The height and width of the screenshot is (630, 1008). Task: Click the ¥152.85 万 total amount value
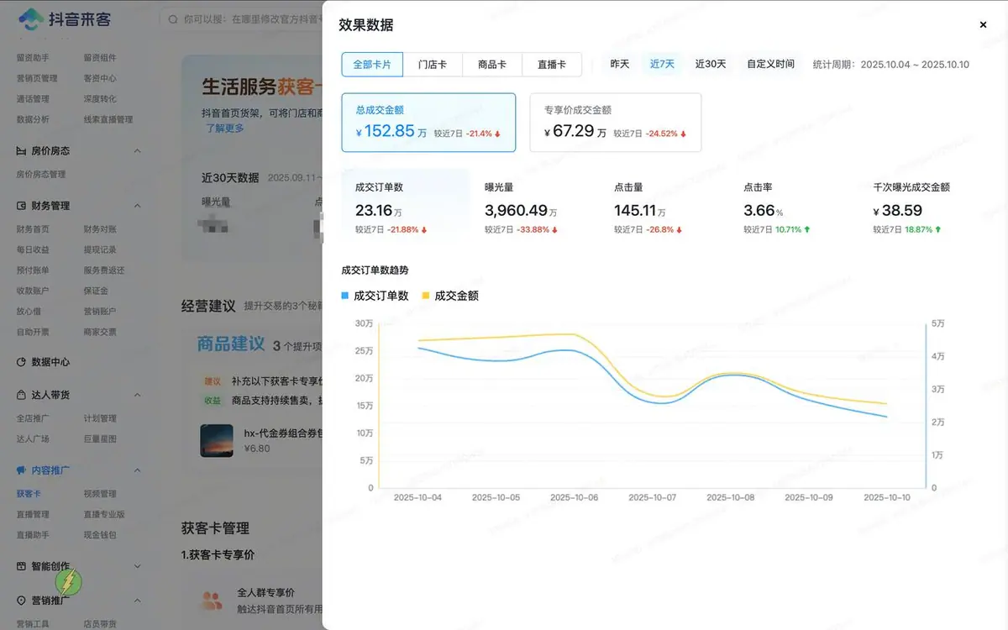[391, 131]
